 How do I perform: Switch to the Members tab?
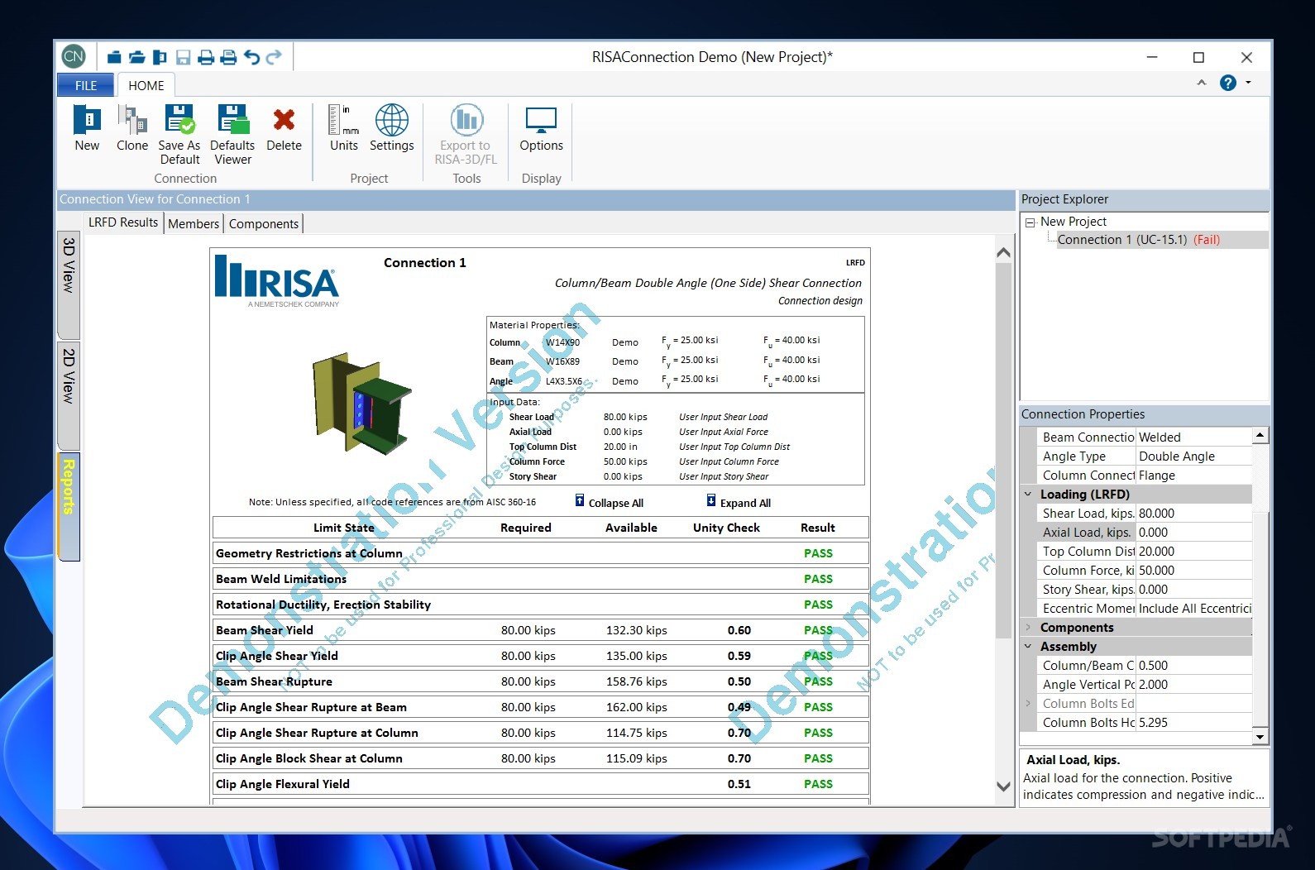(194, 223)
